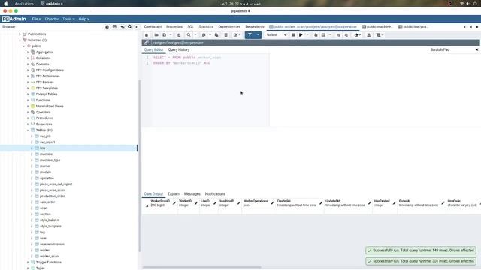
Task: Open file icon in query toolbar
Action: tap(156, 35)
